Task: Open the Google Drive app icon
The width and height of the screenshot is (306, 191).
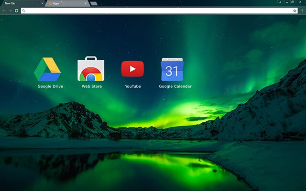Action: [47, 69]
